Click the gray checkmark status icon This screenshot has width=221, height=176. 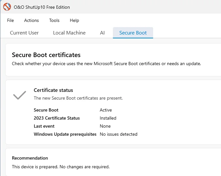(20, 95)
